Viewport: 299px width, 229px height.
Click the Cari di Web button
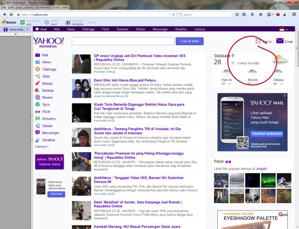[190, 41]
